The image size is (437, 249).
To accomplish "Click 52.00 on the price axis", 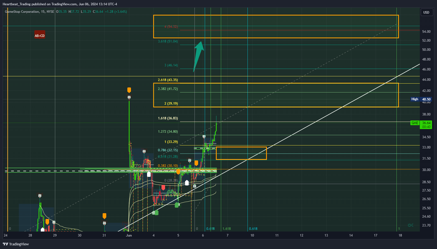I will 426,41.
